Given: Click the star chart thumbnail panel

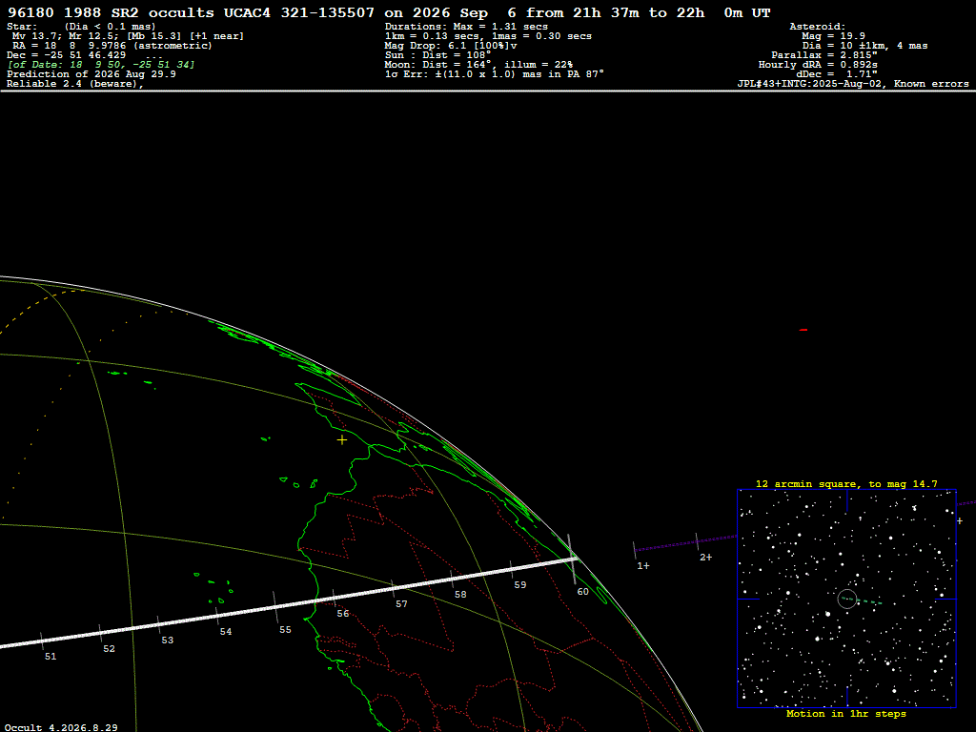Looking at the screenshot, I should (846, 599).
